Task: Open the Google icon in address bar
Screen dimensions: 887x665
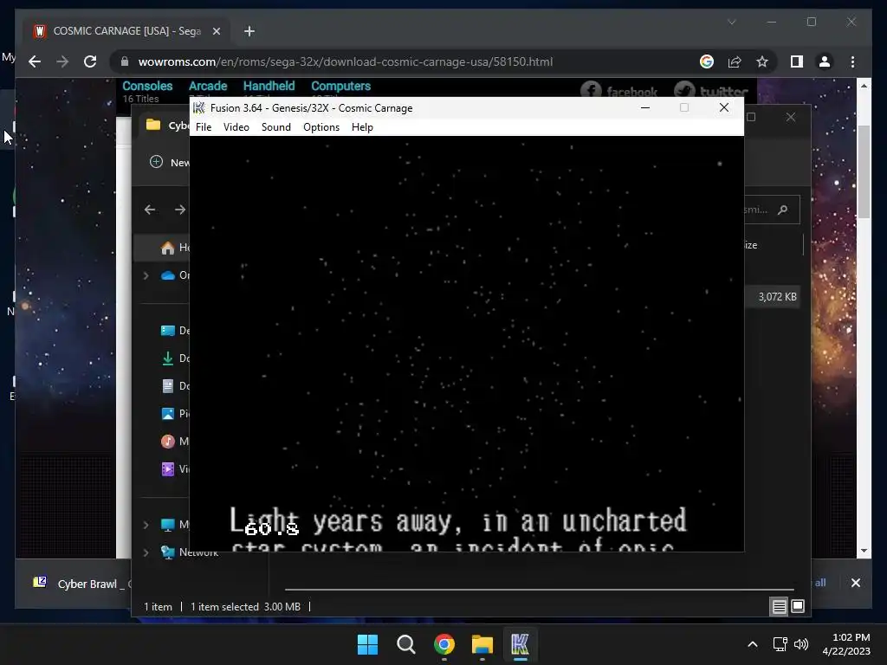Action: coord(707,61)
